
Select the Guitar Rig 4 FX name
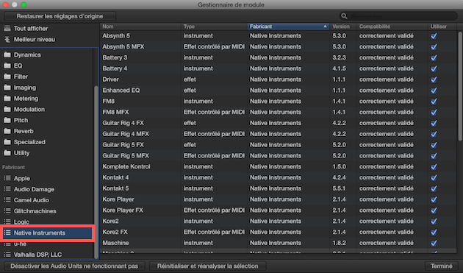[123, 123]
